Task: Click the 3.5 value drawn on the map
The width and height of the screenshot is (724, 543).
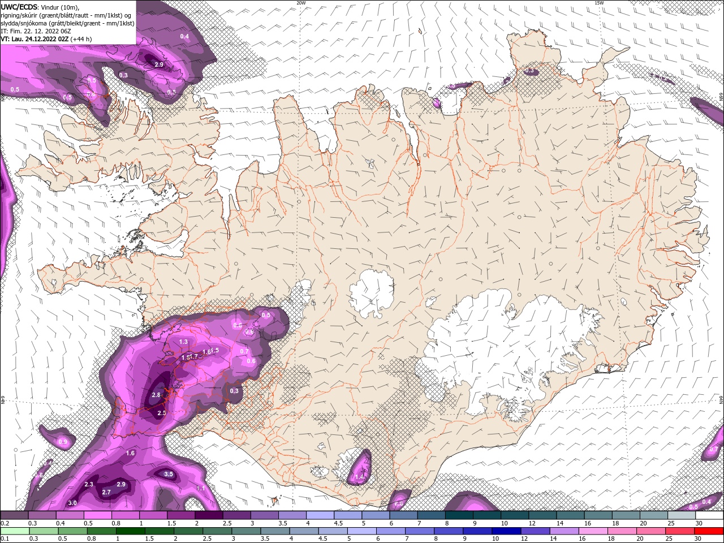Action: tap(168, 474)
